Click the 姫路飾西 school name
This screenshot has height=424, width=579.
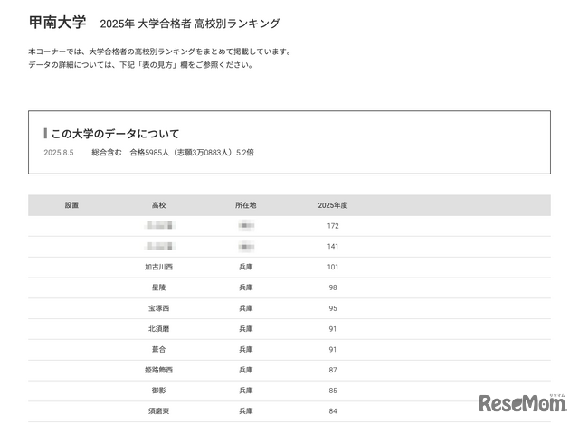pyautogui.click(x=159, y=370)
